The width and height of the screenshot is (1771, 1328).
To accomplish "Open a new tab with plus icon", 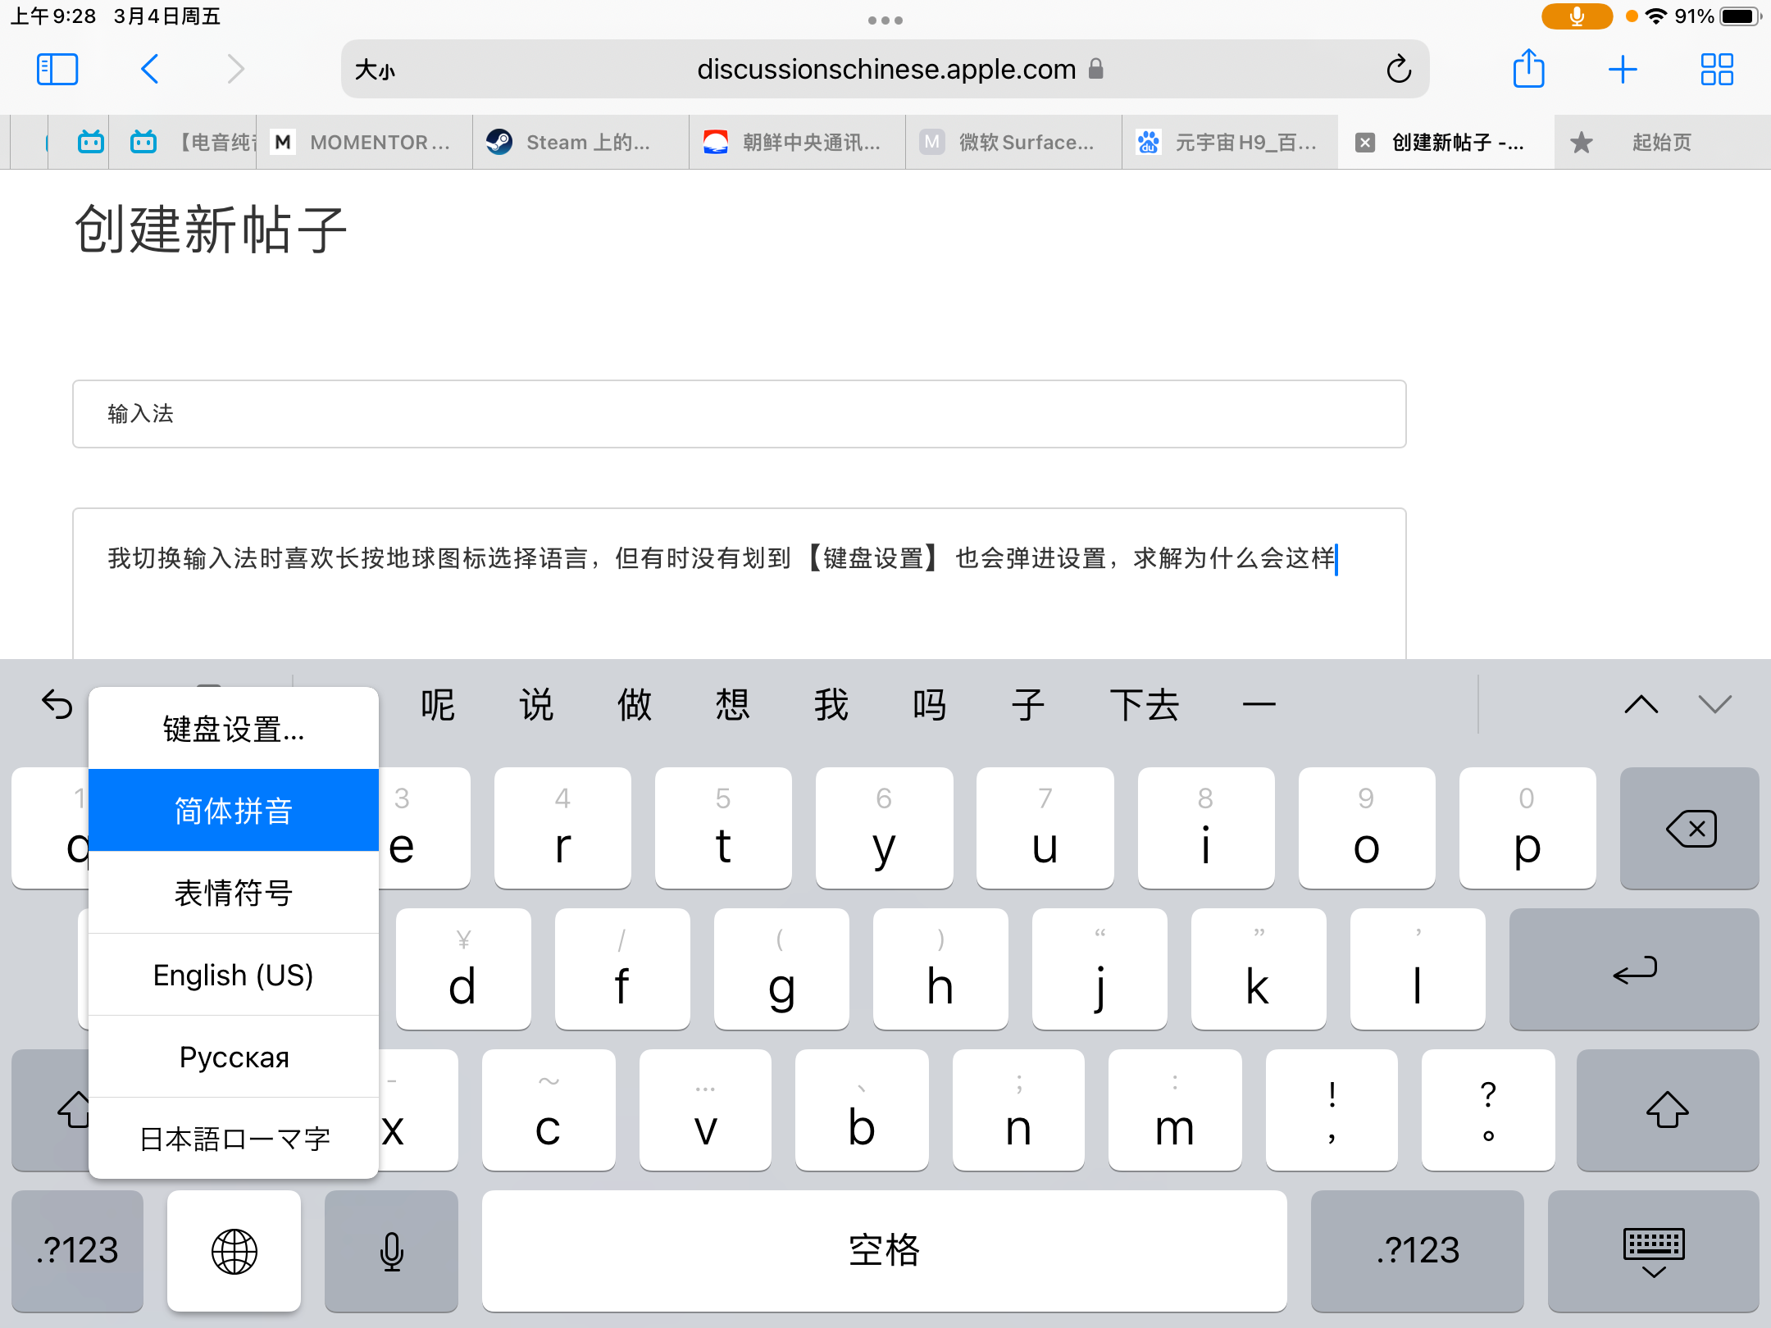I will click(1623, 70).
